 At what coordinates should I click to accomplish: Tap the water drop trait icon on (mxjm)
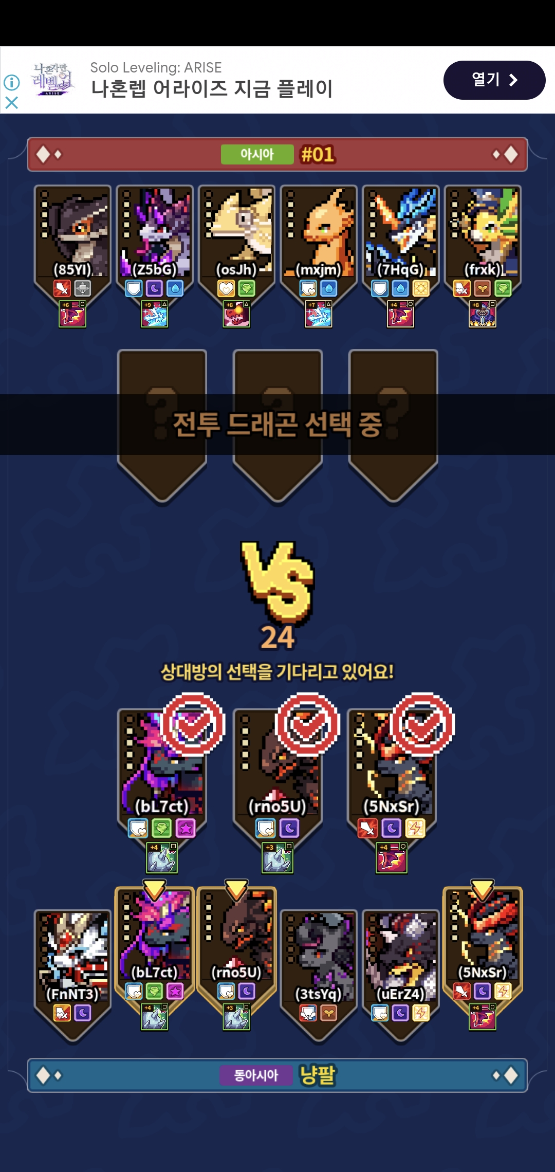point(329,288)
